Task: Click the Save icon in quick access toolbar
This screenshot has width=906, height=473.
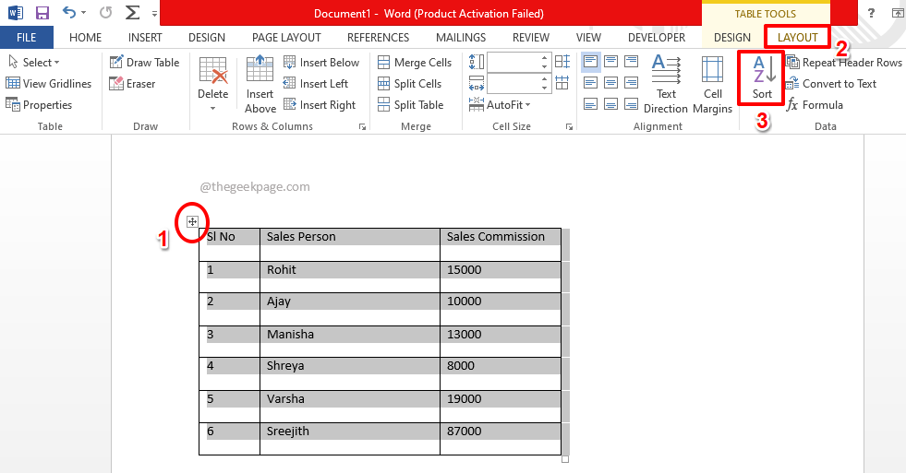Action: pos(42,13)
